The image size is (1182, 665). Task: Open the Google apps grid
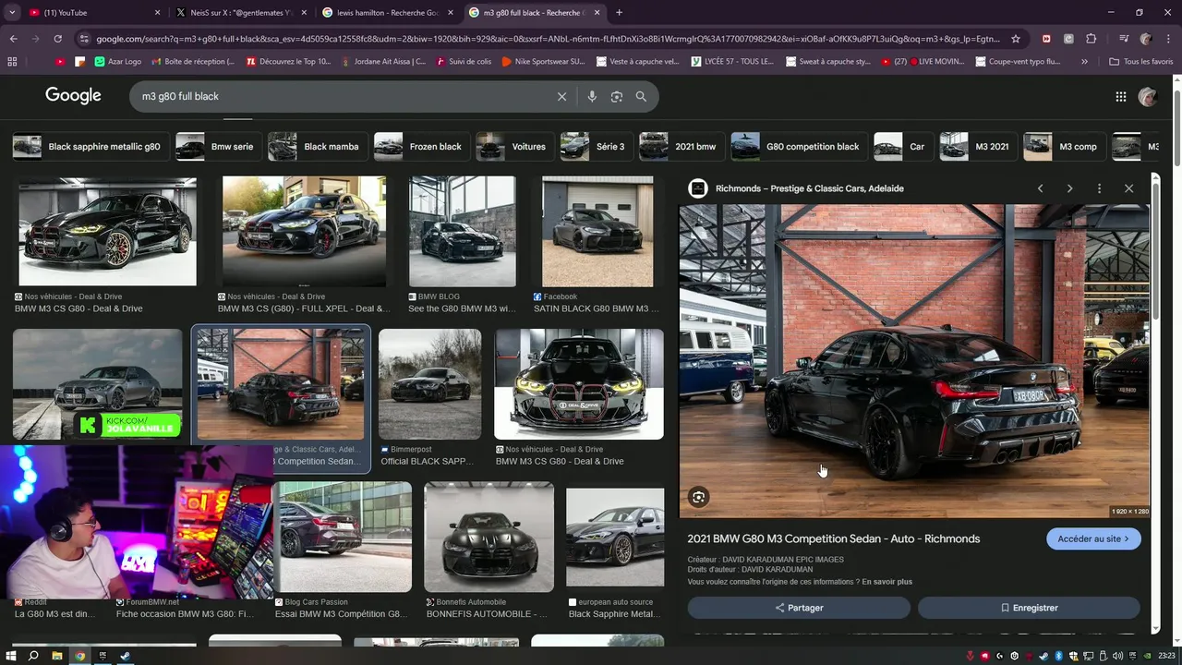[1120, 96]
